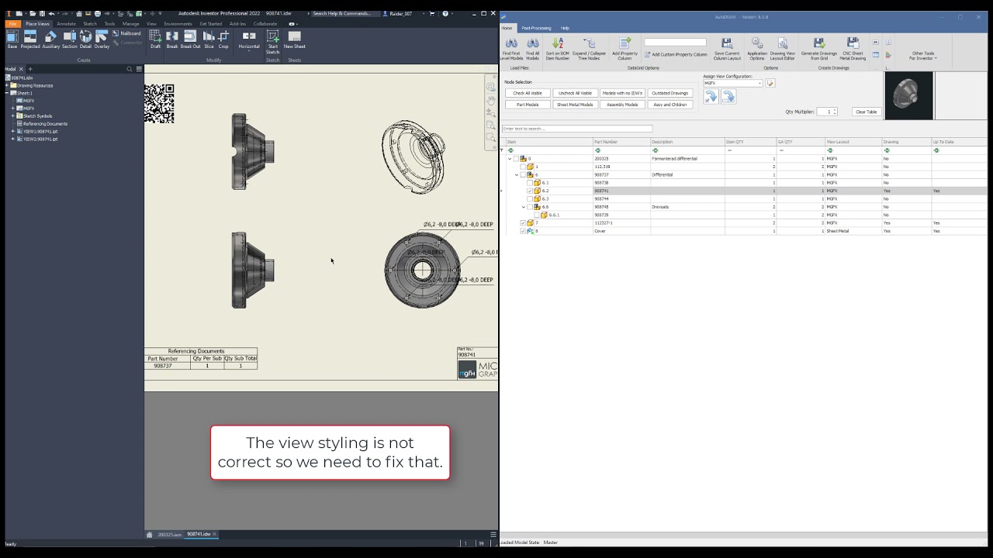Screen dimensions: 993x558
Task: Click the custom iProperty column name field
Action: [x=676, y=43]
